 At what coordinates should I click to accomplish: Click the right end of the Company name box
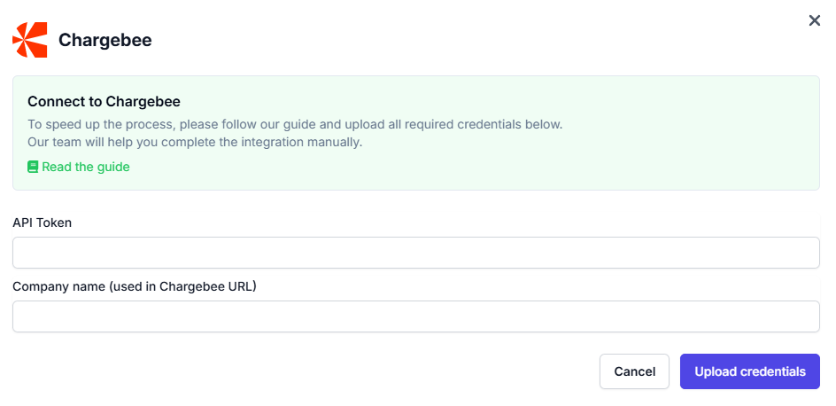tap(797, 316)
